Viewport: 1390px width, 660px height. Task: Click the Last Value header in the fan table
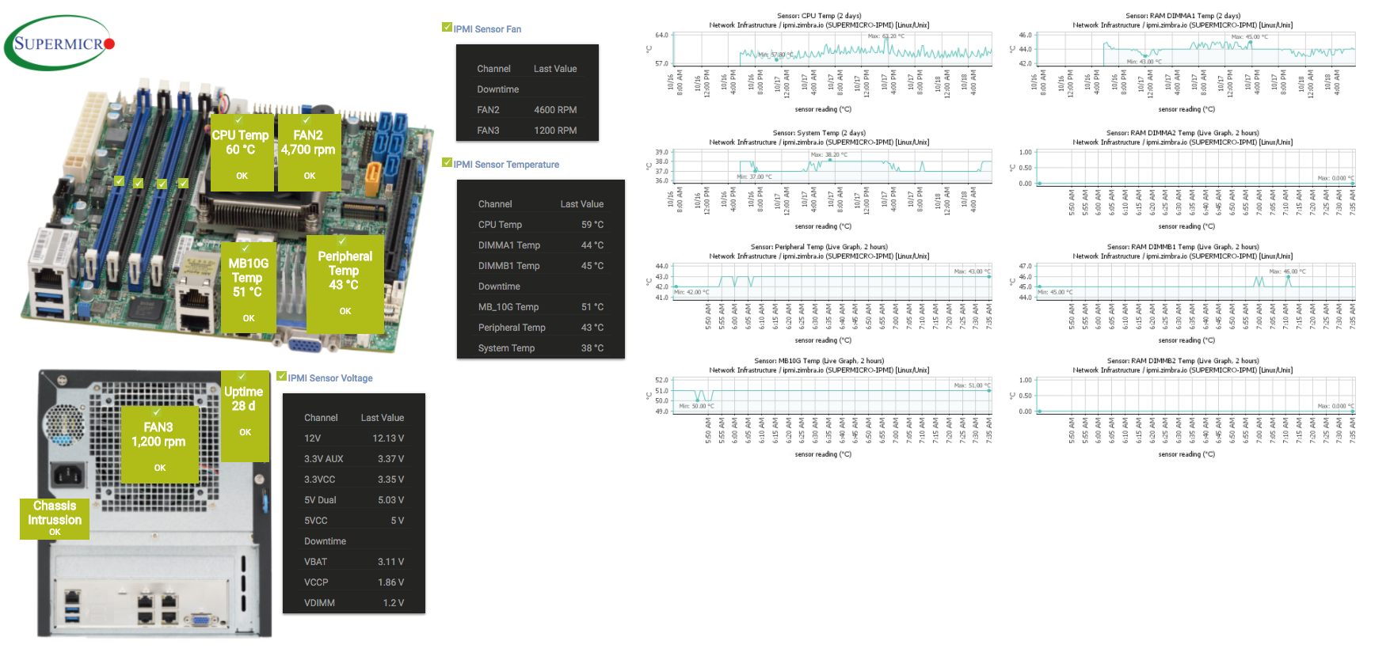pyautogui.click(x=555, y=69)
